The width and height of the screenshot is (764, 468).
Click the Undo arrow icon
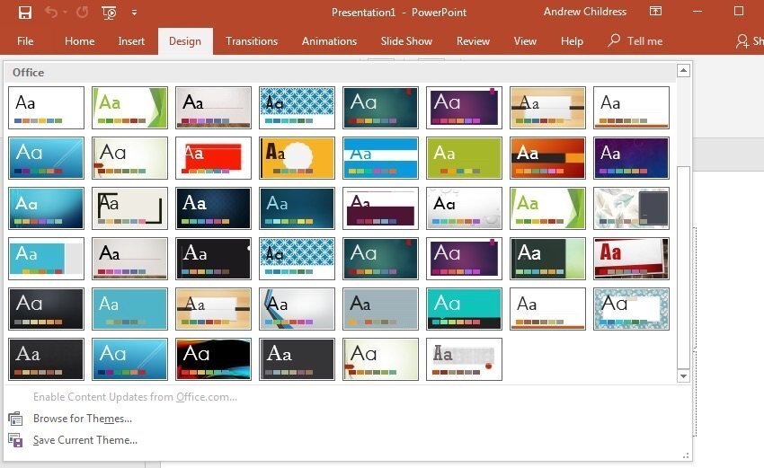(x=51, y=13)
